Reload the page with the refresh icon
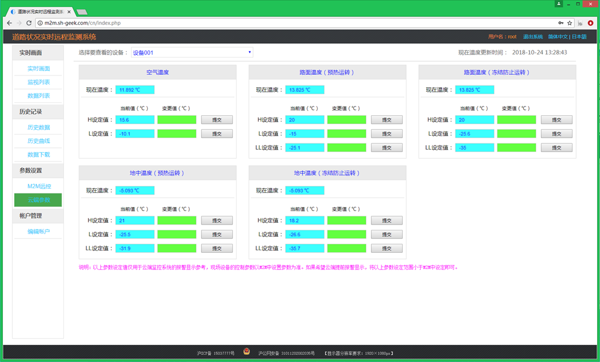 [x=29, y=23]
